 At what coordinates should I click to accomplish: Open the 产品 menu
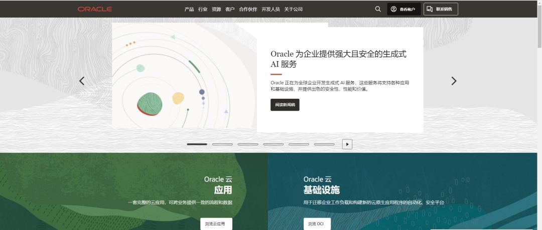click(189, 10)
